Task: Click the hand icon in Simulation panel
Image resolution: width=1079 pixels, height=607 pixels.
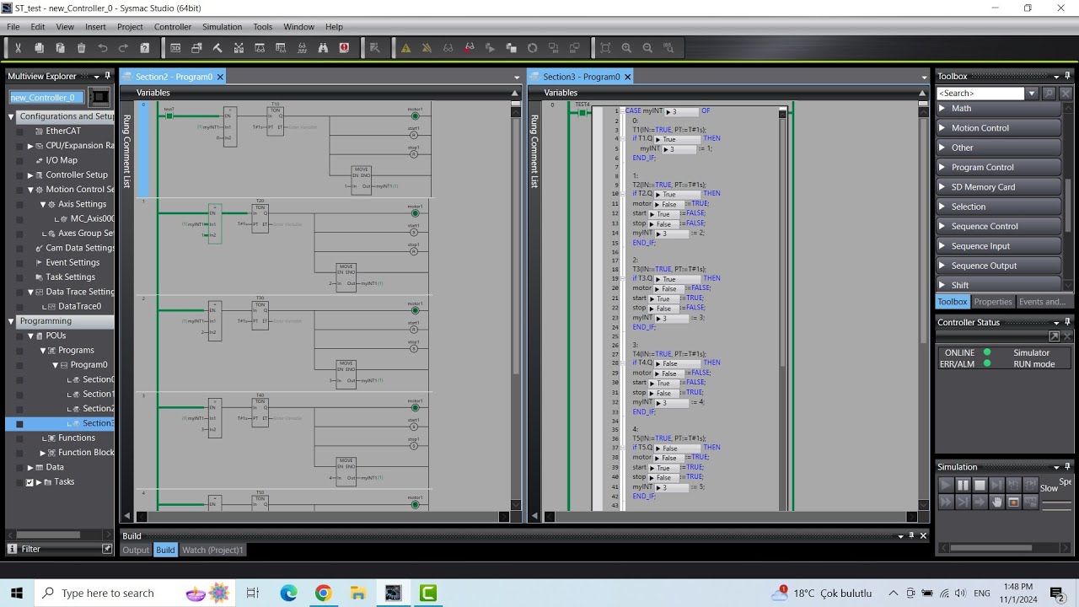Action: tap(996, 502)
